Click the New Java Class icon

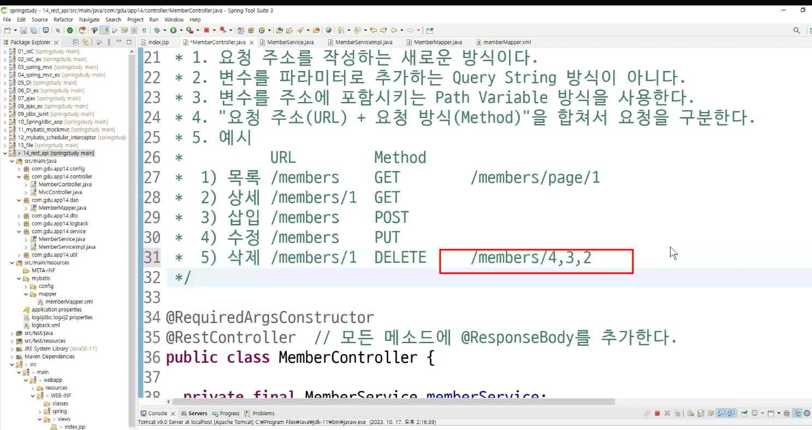coord(262,30)
